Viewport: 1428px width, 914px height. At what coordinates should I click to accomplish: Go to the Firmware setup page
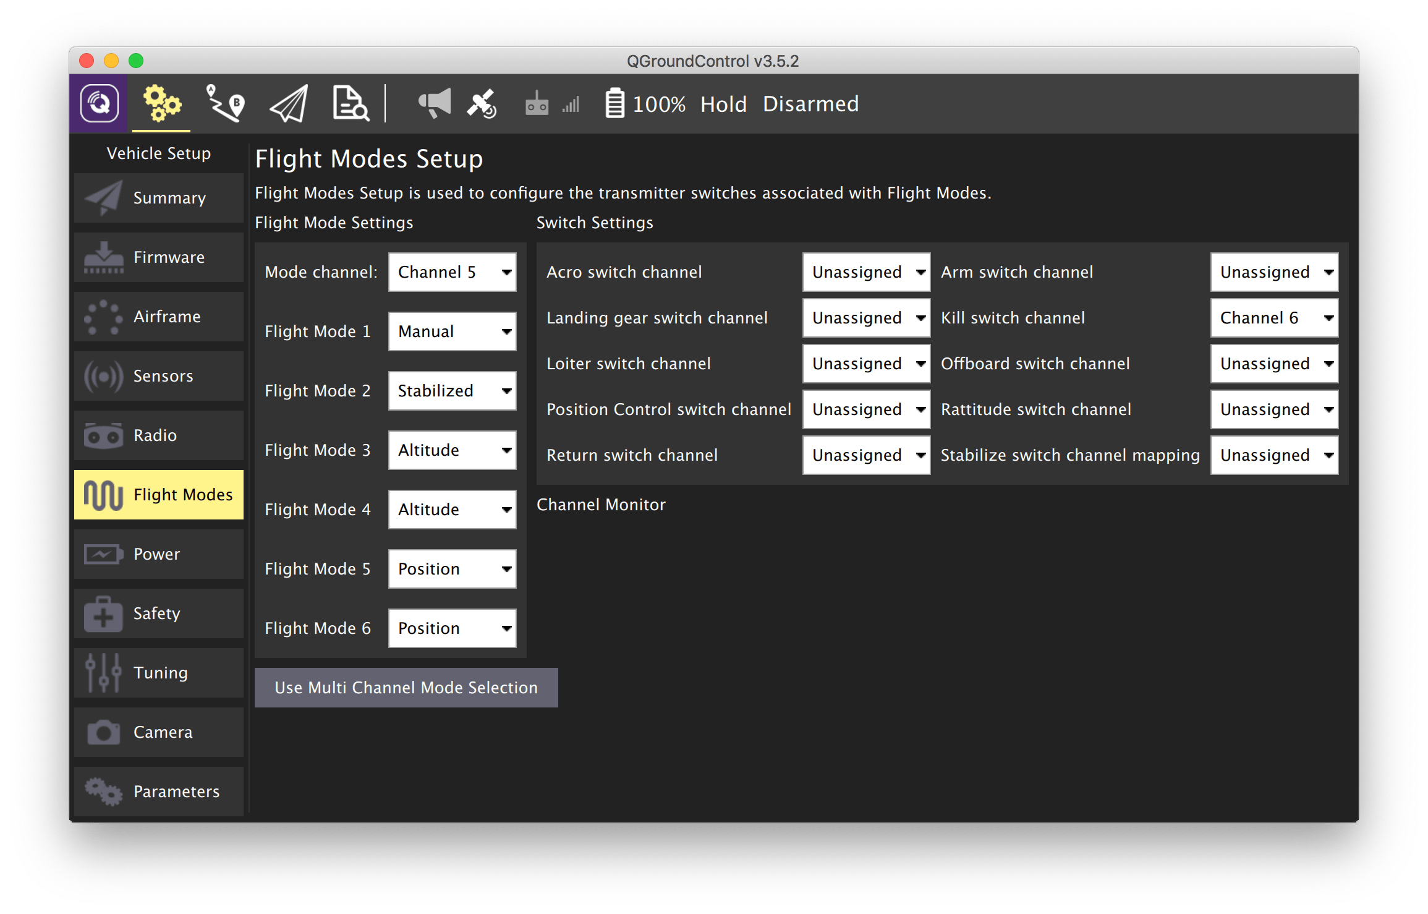click(x=159, y=257)
